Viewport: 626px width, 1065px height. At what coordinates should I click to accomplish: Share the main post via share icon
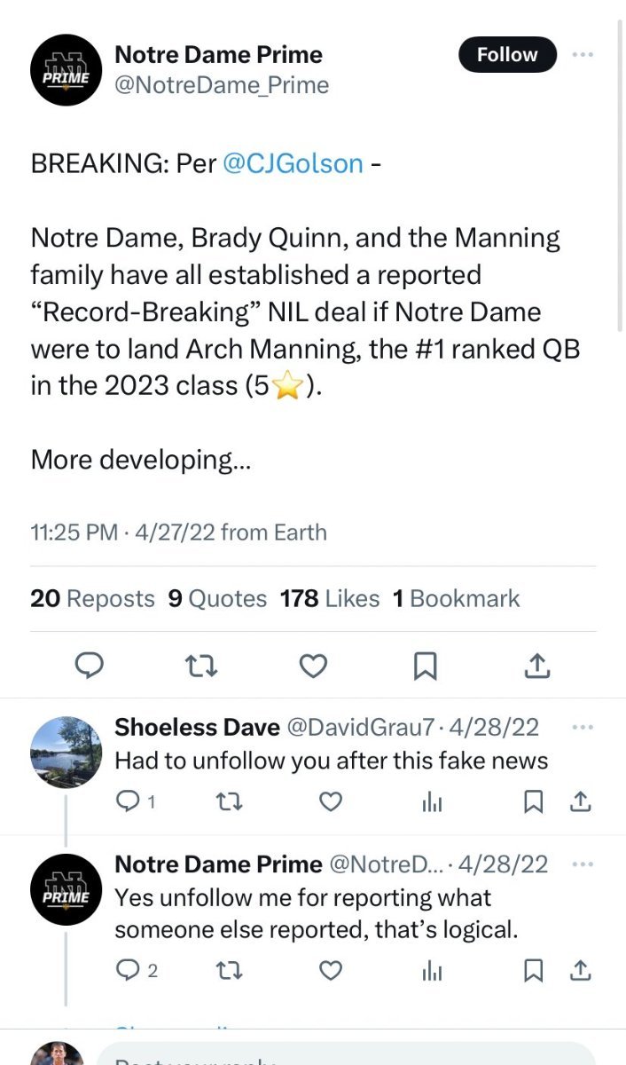538,665
